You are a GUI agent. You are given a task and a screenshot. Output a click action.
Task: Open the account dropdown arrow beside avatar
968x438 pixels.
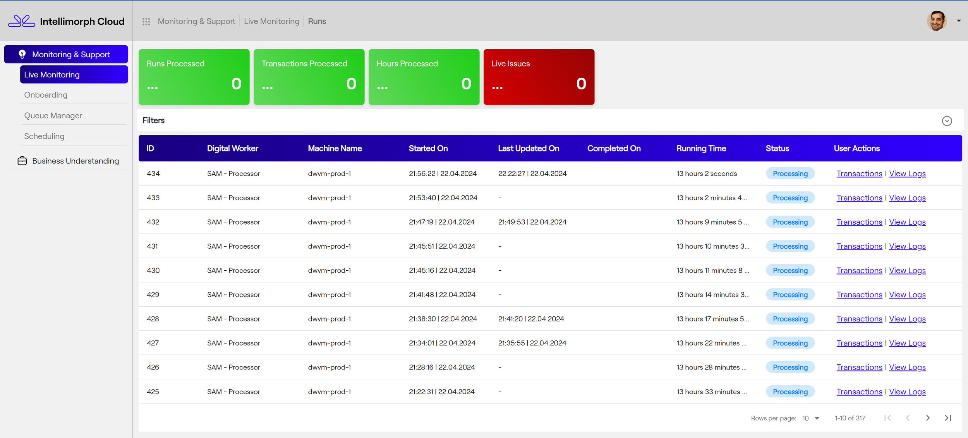point(959,21)
